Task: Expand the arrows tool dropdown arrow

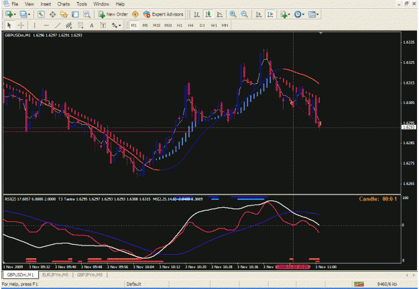Action: (x=120, y=25)
